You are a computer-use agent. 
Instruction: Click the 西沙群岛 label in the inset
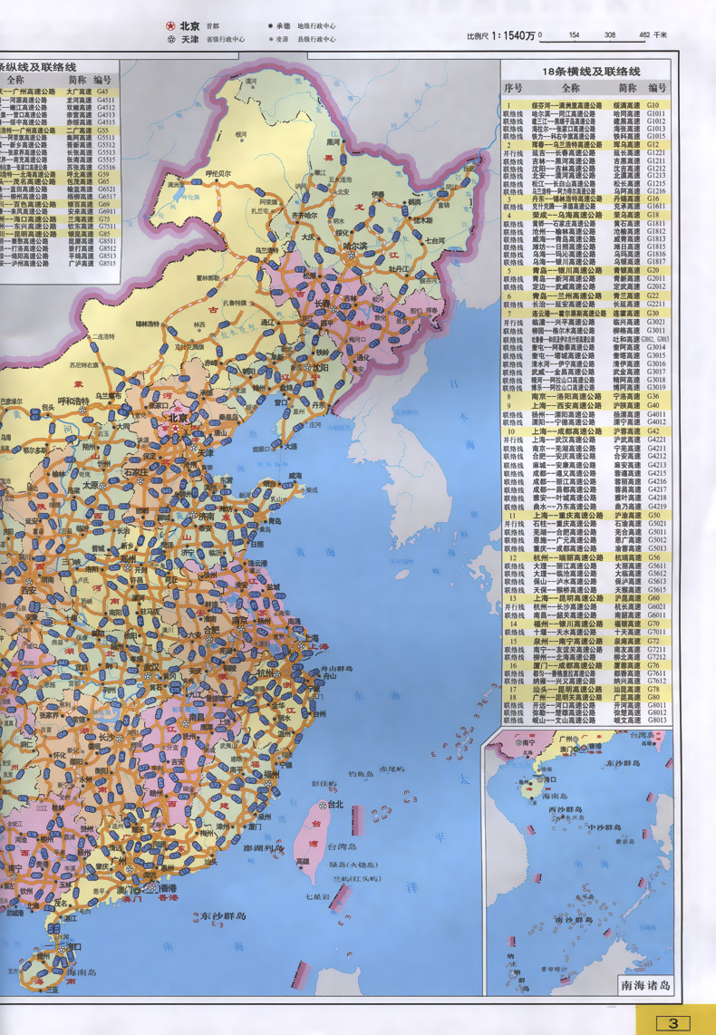tap(566, 808)
